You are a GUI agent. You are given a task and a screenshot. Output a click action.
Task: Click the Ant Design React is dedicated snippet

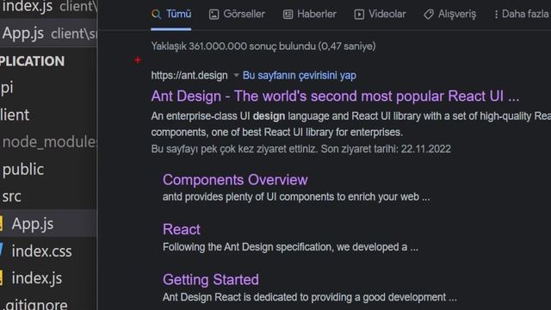(x=310, y=297)
